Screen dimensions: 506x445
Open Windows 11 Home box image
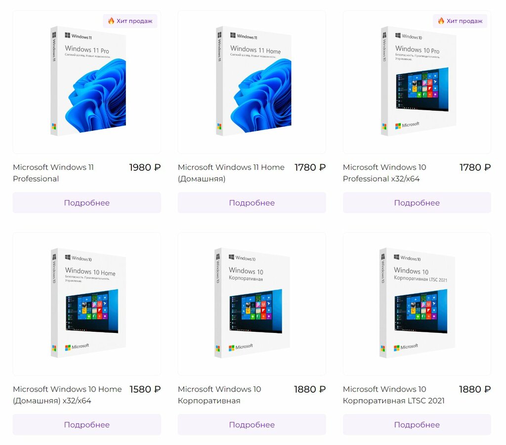253,81
